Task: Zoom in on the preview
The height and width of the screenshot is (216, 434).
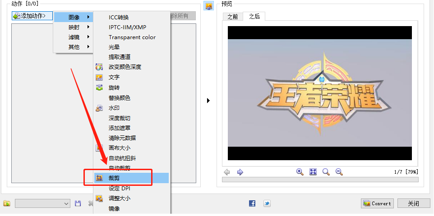Action: click(300, 172)
